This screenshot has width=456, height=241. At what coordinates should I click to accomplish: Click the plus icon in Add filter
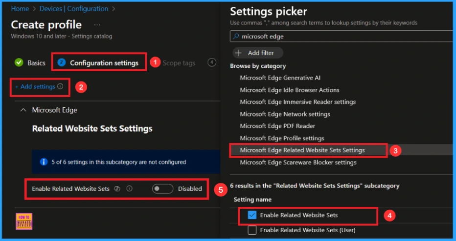coord(238,53)
